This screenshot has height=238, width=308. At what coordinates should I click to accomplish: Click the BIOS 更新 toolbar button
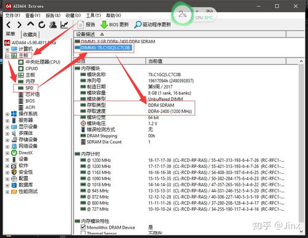pos(114,25)
